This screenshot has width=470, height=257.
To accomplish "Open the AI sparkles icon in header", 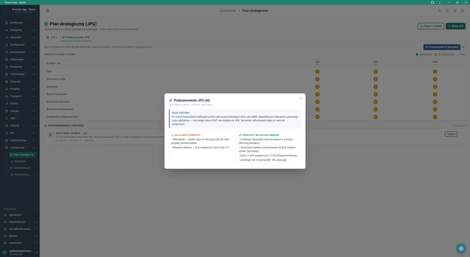I will [455, 11].
